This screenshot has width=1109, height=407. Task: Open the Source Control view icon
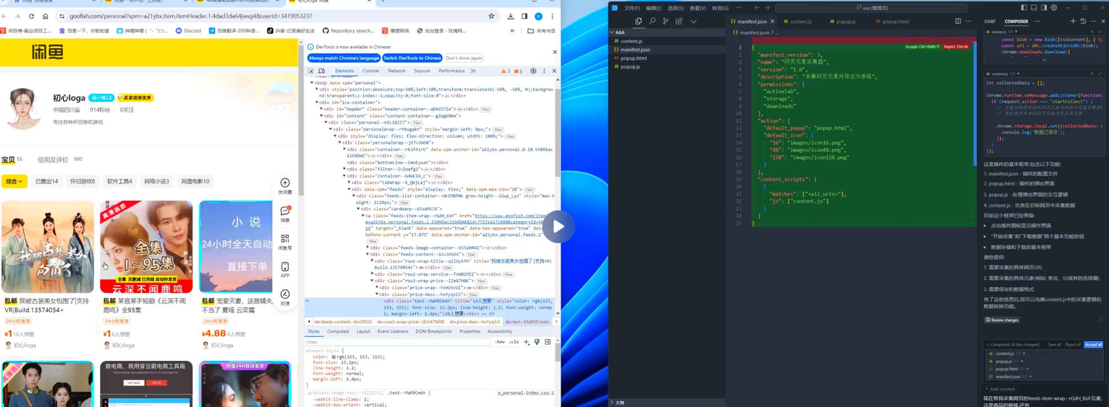click(666, 21)
